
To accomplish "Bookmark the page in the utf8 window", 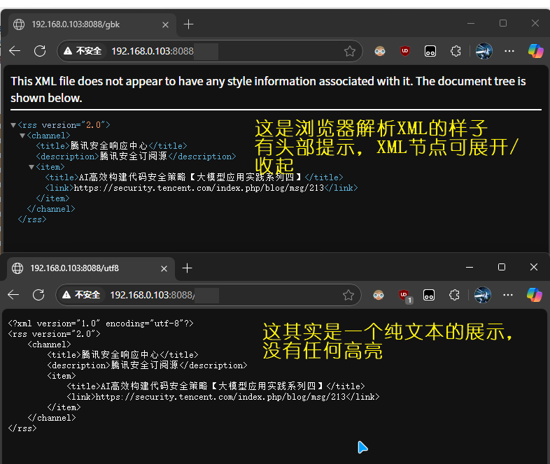I will 348,295.
